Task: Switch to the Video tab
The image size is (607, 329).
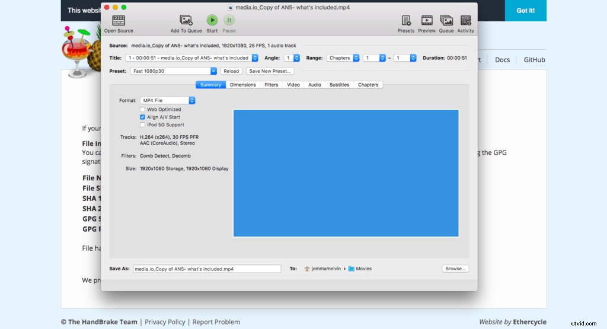Action: [x=293, y=85]
